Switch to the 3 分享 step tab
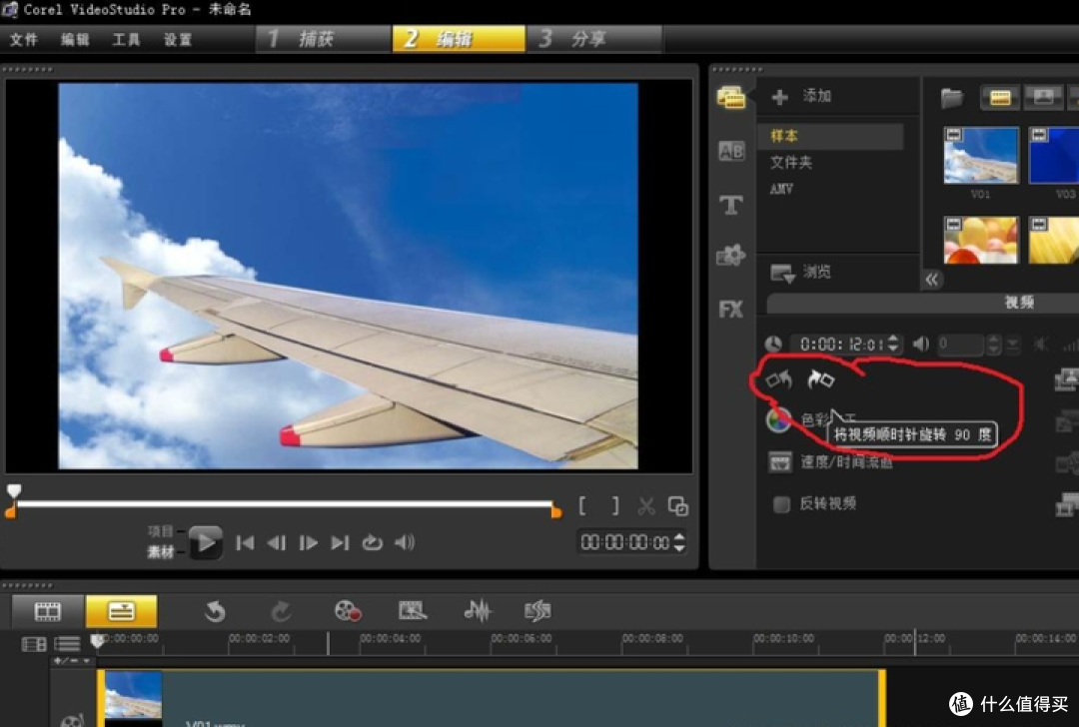Image resolution: width=1079 pixels, height=727 pixels. [x=593, y=39]
